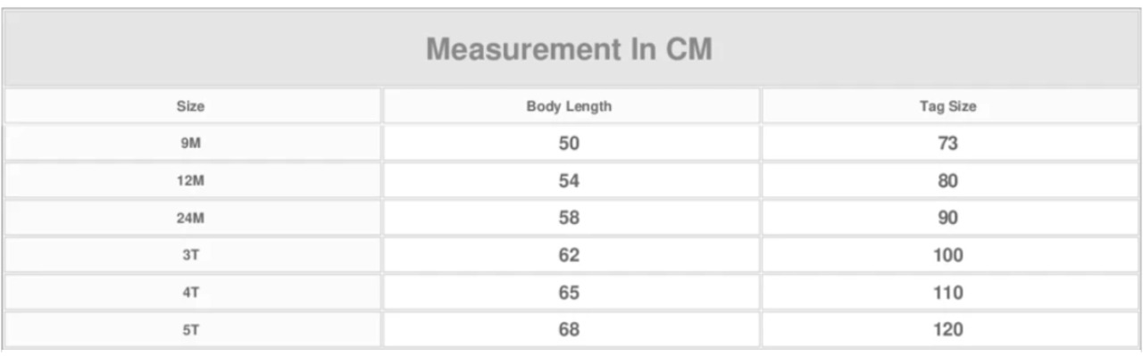
Task: Click the 12M size cell
Action: 191,181
